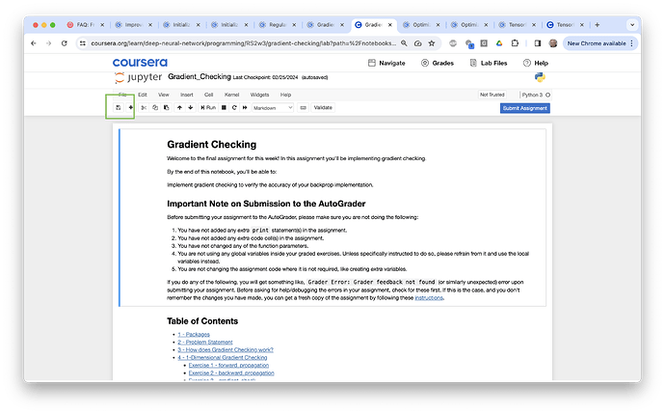Go forward with browser forward arrow

pyautogui.click(x=48, y=43)
